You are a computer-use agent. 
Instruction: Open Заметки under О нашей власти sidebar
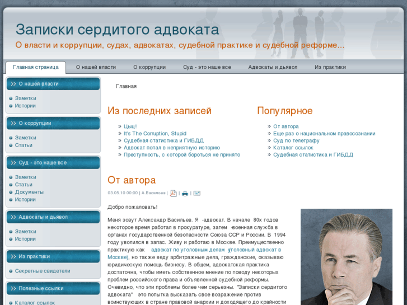25,98
